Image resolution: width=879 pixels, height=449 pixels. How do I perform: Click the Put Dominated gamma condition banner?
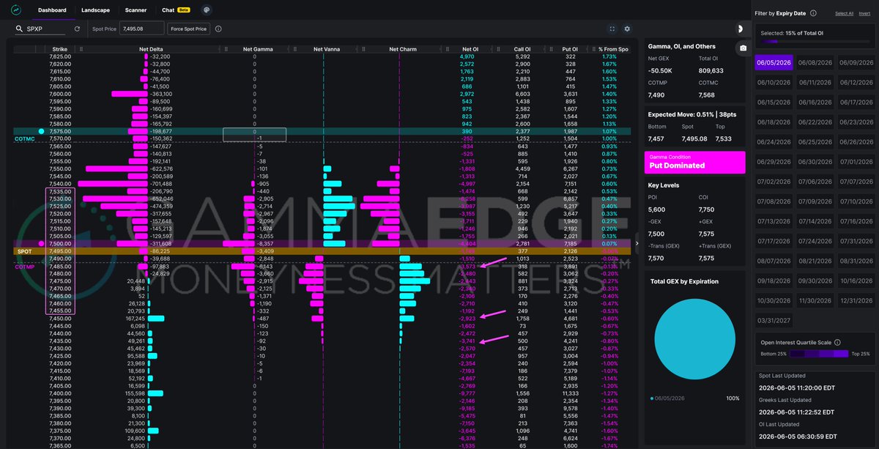[694, 162]
